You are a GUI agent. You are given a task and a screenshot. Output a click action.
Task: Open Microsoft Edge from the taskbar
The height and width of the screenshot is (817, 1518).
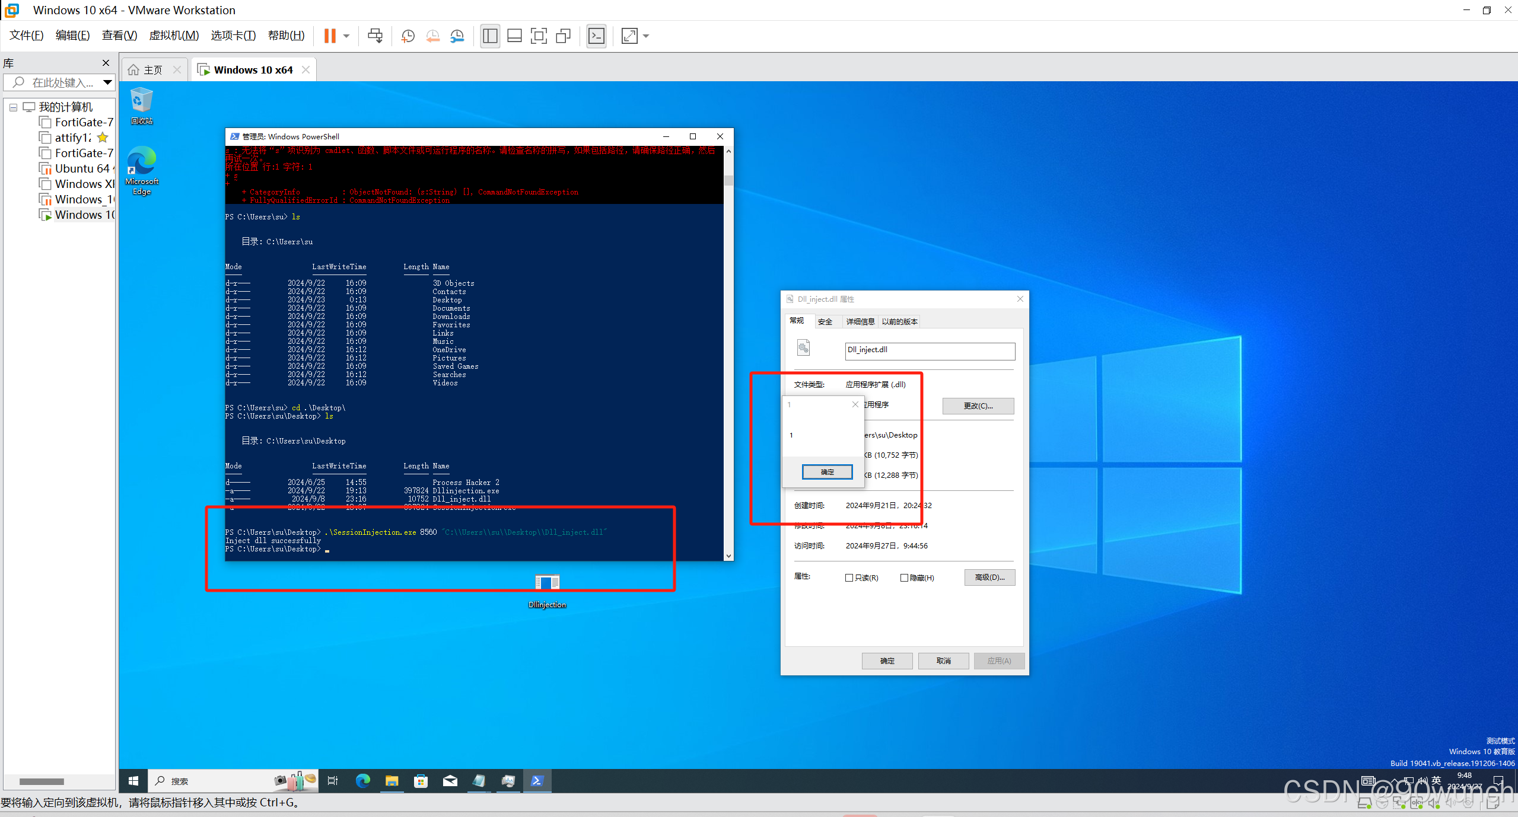click(362, 781)
